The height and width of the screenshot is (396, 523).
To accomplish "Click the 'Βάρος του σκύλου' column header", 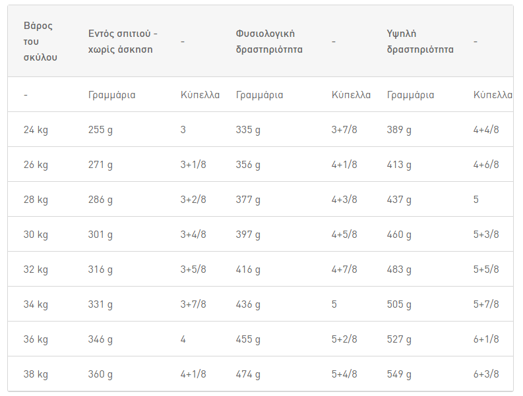I will click(x=40, y=42).
